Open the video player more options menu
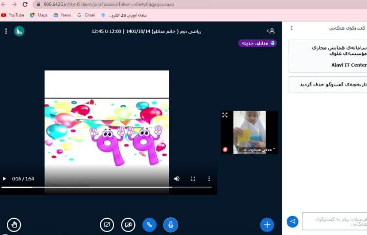The width and height of the screenshot is (367, 235). click(209, 179)
